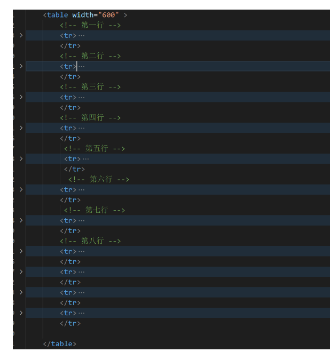Image resolution: width=330 pixels, height=352 pixels.
Task: Expand the collapsed <tr> after 第六行 comment
Action: coord(21,190)
